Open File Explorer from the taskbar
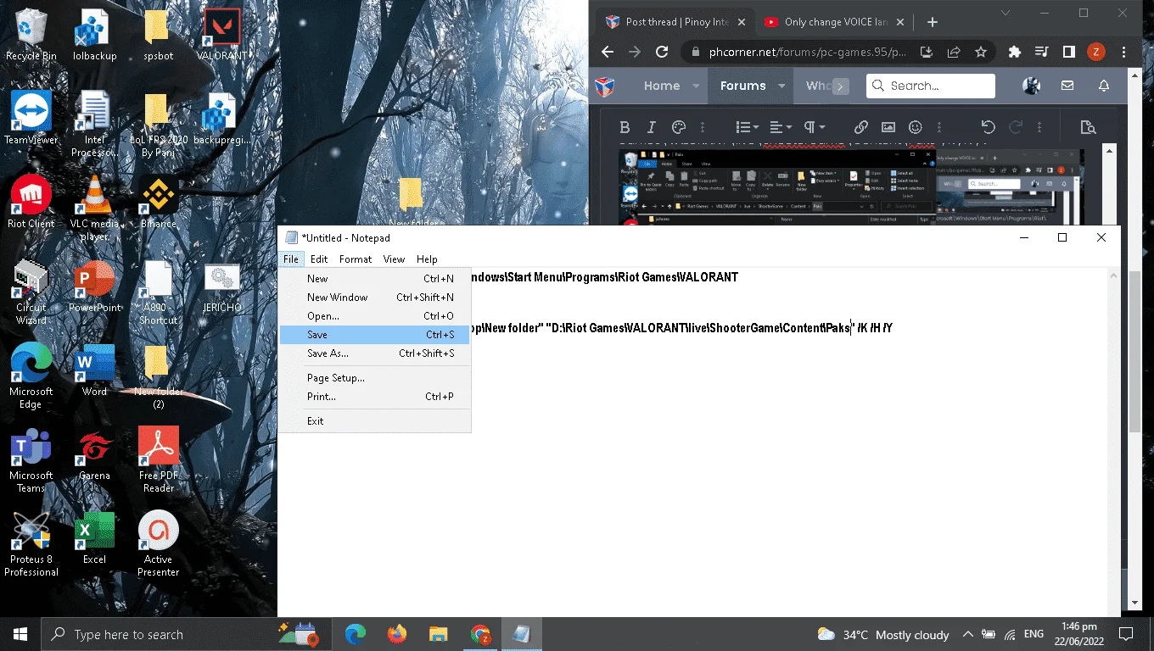This screenshot has height=651, width=1154. 438,634
